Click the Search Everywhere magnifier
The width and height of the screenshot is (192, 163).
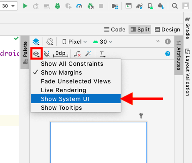coord(175,6)
